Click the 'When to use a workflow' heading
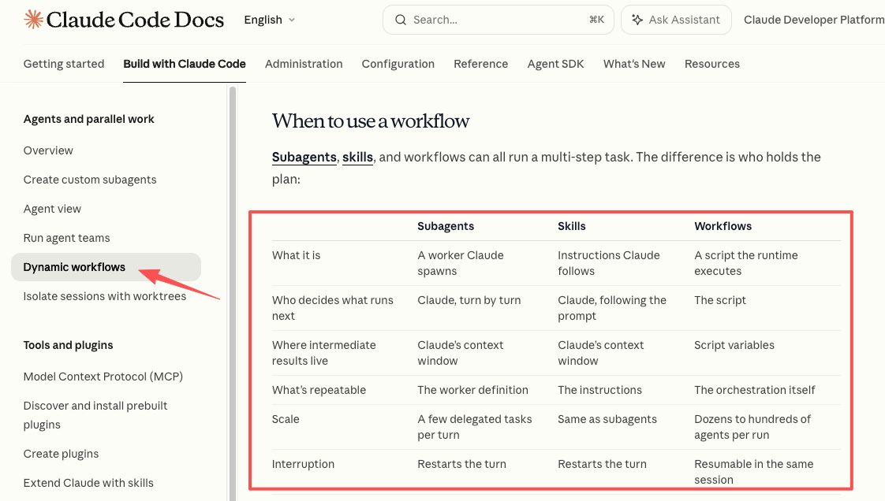The width and height of the screenshot is (885, 501). (x=371, y=121)
